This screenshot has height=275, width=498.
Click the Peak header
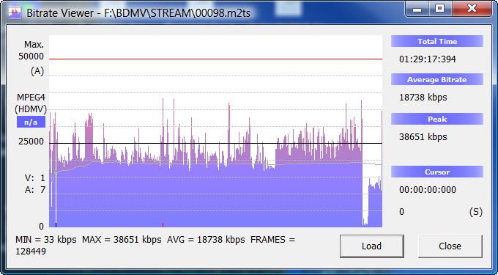coord(437,119)
